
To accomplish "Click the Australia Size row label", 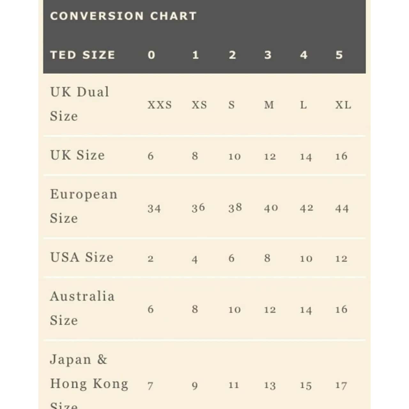I will [x=82, y=308].
